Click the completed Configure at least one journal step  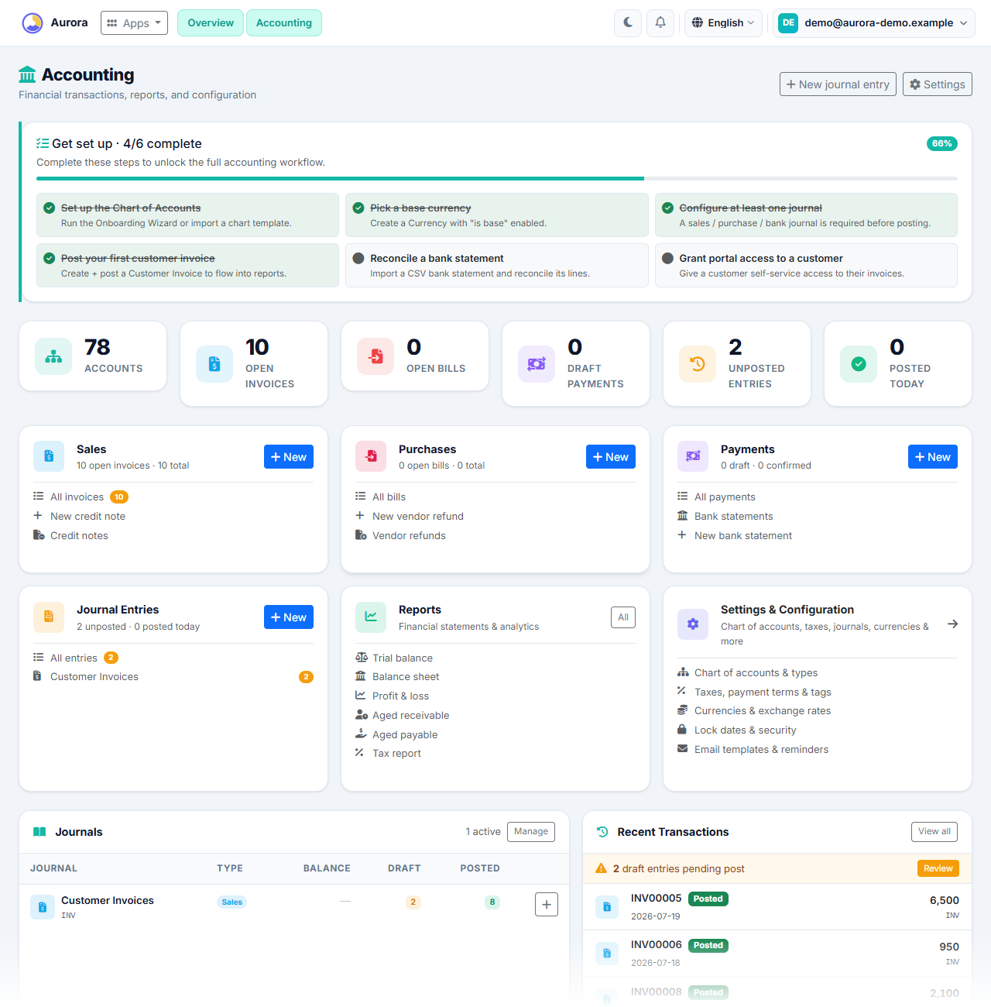point(806,215)
